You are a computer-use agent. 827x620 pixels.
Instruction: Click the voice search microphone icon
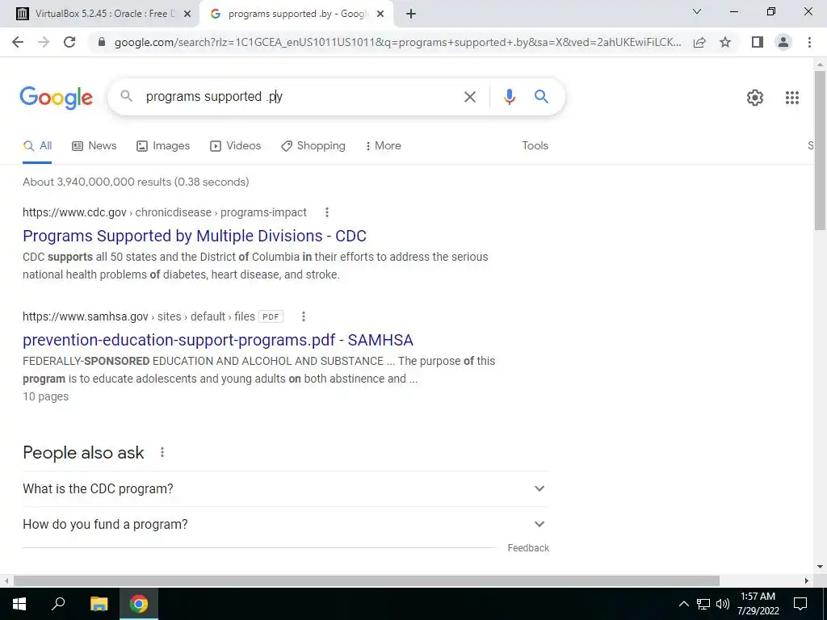[509, 97]
